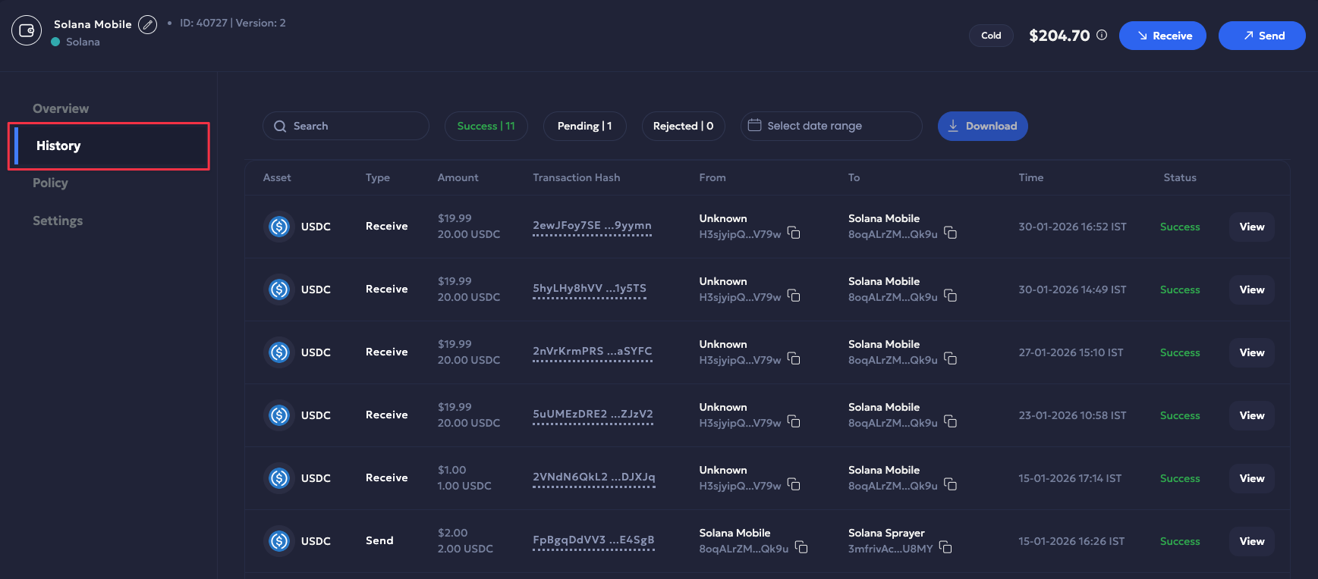The image size is (1318, 579).
Task: Open the Policy section
Action: [x=50, y=183]
